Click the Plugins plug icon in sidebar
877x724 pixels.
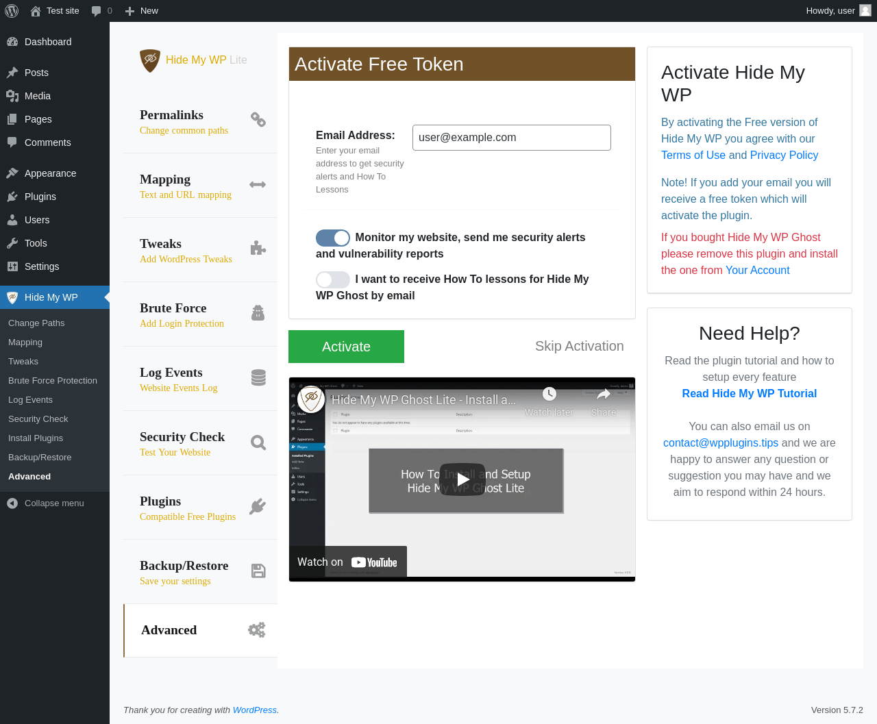tap(12, 197)
